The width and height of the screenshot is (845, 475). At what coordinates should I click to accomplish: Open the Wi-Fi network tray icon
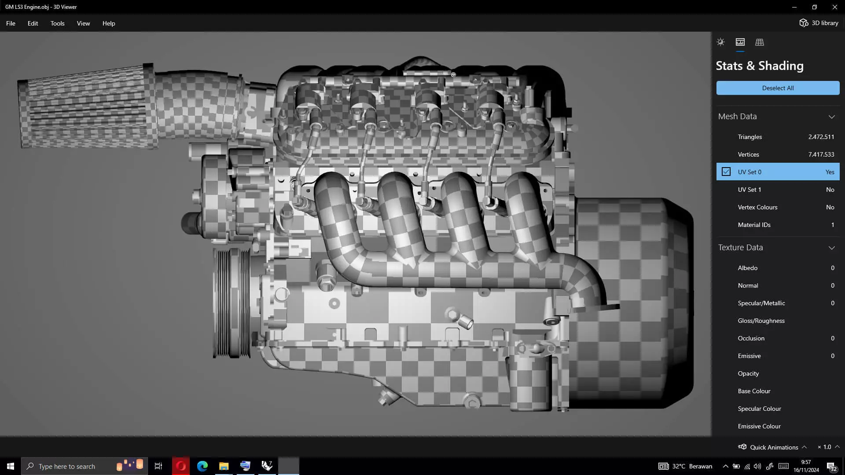(747, 466)
